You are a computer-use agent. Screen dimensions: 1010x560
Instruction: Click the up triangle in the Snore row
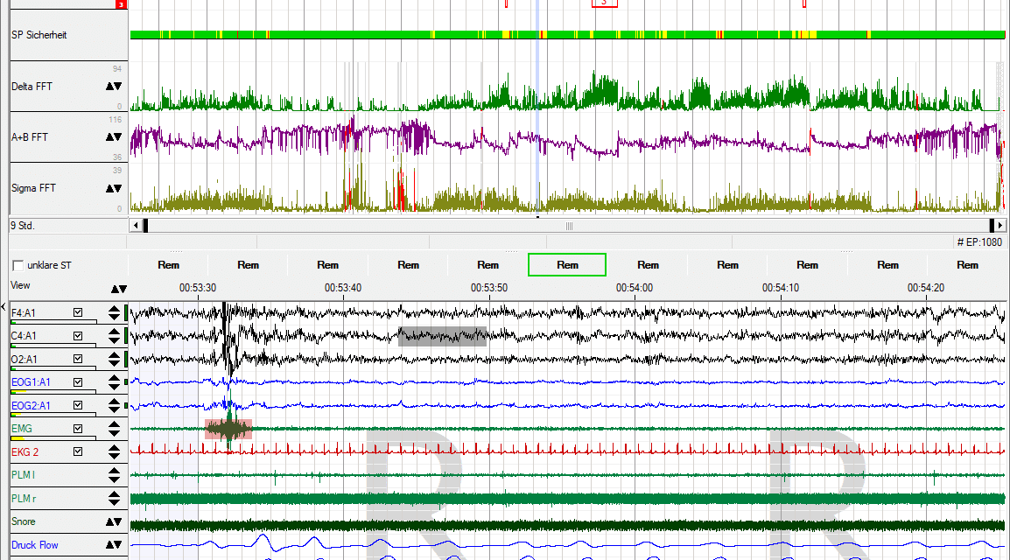[109, 522]
